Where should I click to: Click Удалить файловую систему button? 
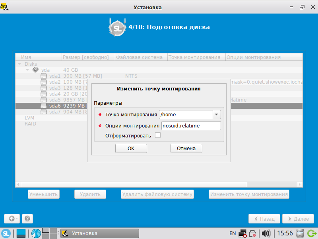[157, 194]
